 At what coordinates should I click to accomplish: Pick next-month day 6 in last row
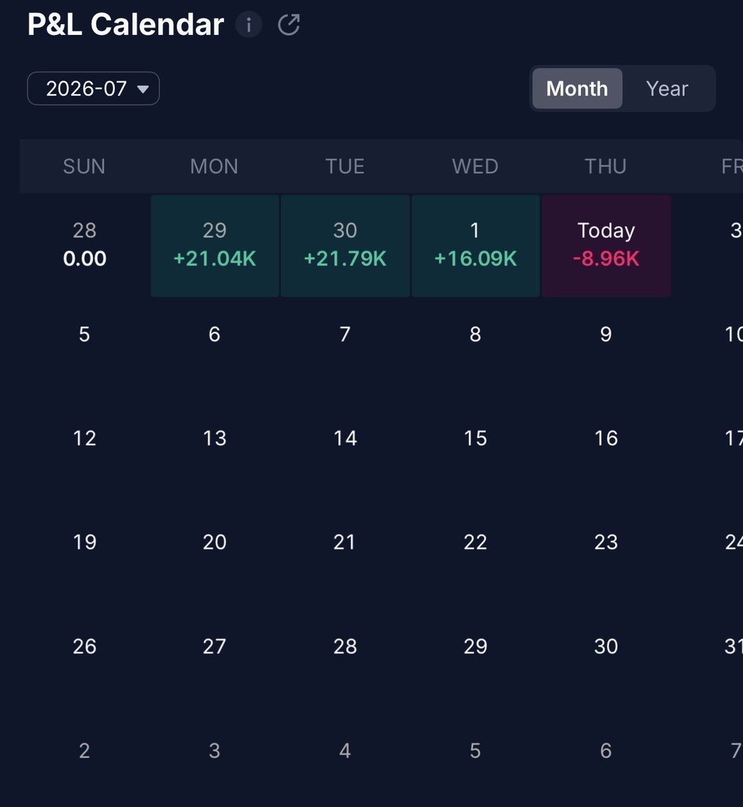point(606,751)
